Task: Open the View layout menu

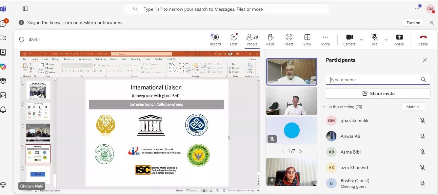Action: point(307,40)
